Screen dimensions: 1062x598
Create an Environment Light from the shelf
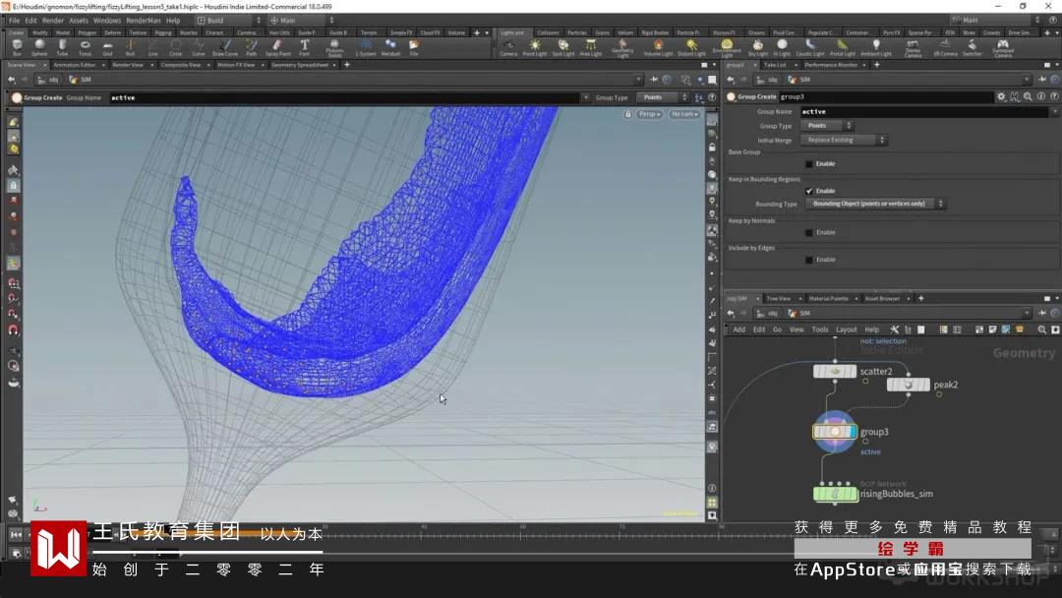point(726,46)
